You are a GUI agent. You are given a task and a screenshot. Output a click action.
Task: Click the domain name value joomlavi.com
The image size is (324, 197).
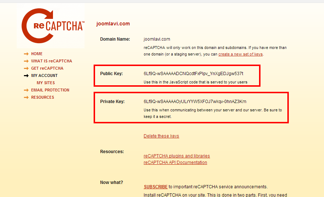[157, 39]
